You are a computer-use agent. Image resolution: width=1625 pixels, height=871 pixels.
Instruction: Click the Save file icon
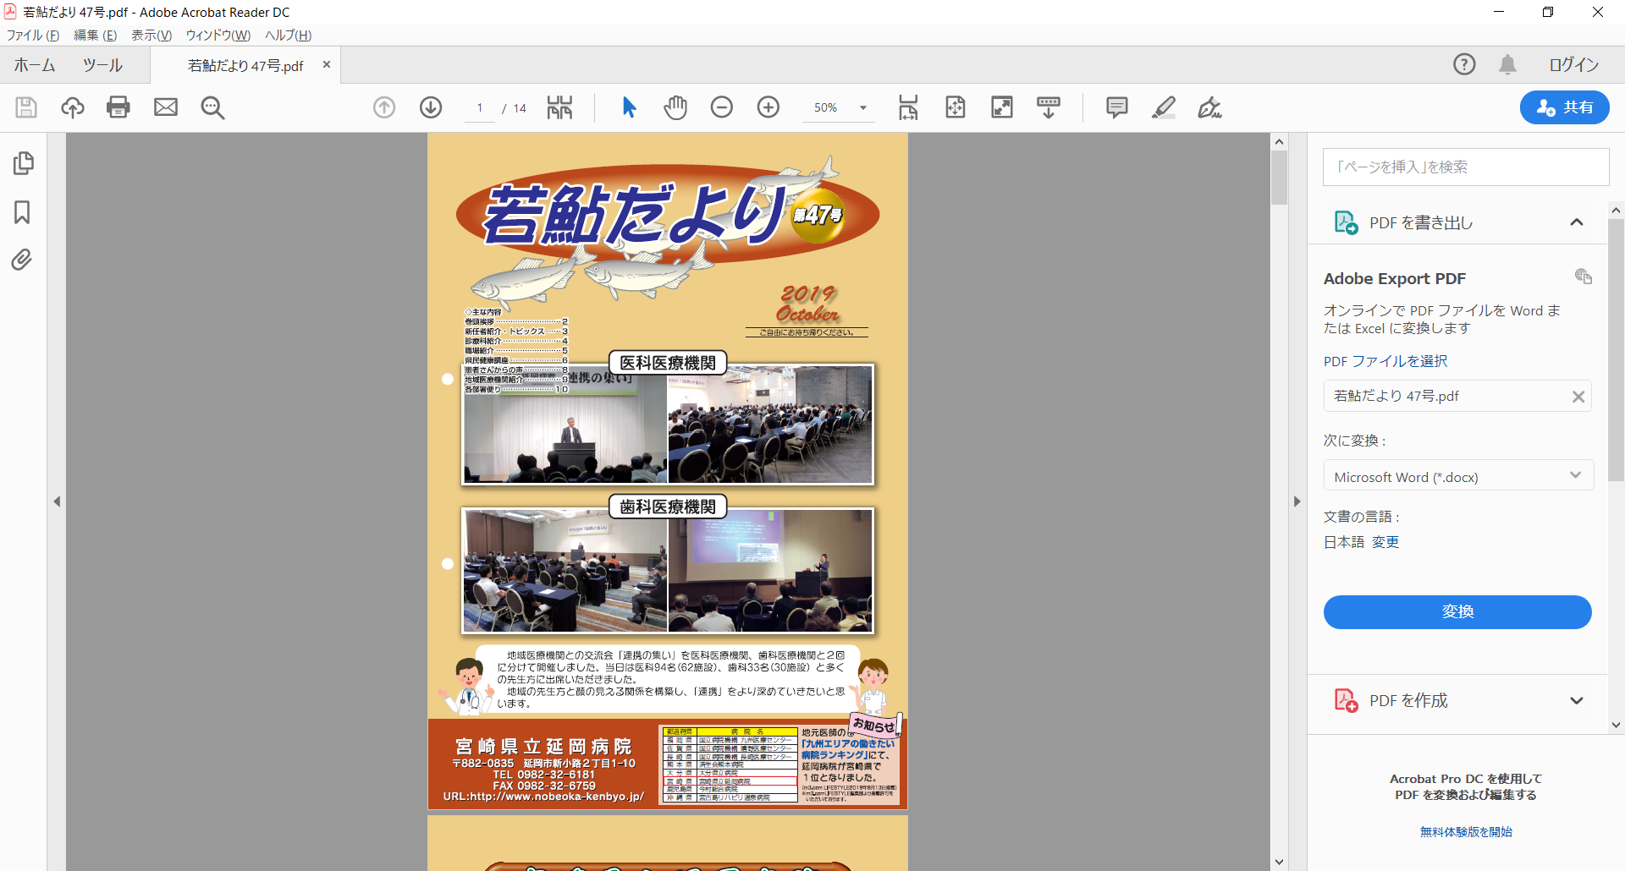point(26,107)
